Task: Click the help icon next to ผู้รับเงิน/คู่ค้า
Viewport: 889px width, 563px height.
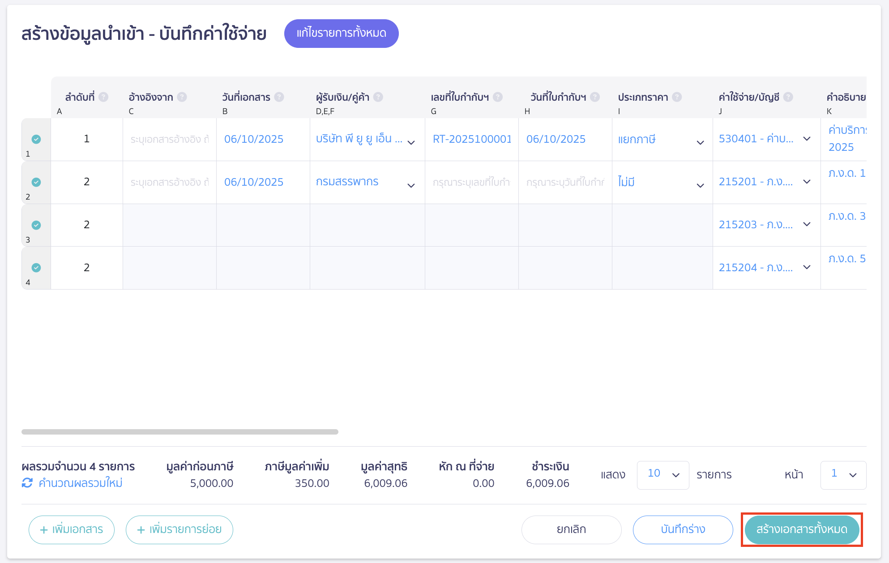Action: tap(377, 97)
